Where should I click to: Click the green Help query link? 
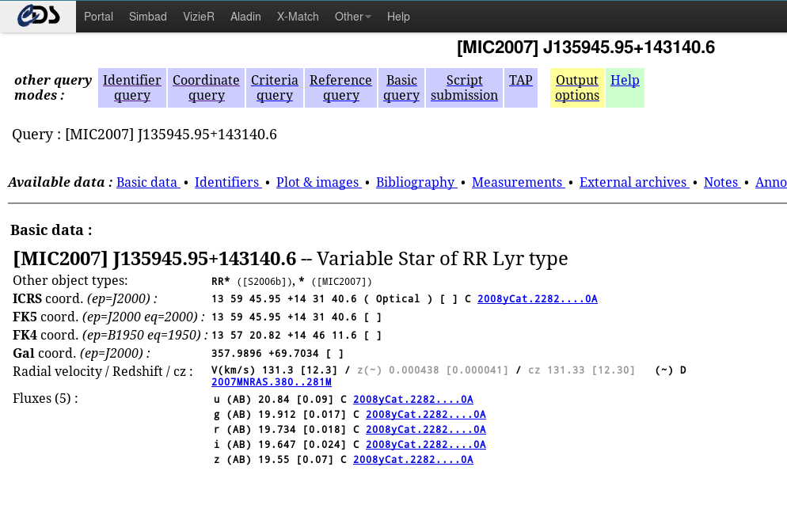click(625, 80)
